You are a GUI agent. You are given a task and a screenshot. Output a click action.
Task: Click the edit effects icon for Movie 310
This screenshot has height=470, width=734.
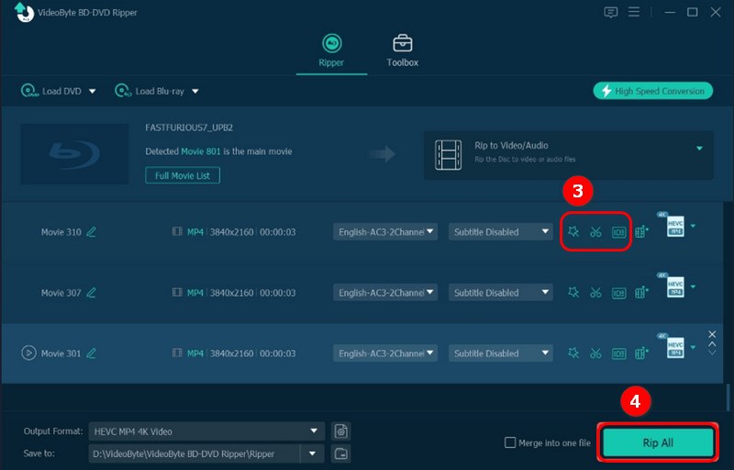point(573,232)
